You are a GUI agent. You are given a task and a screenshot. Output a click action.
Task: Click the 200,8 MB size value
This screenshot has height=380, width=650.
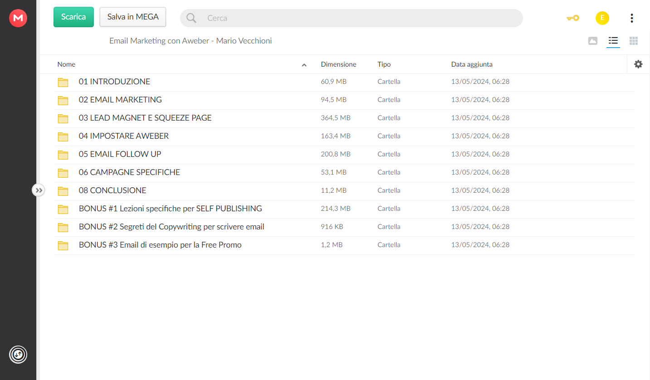(x=335, y=154)
